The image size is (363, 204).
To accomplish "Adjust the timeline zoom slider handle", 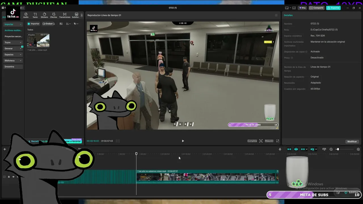I will pyautogui.click(x=337, y=149).
